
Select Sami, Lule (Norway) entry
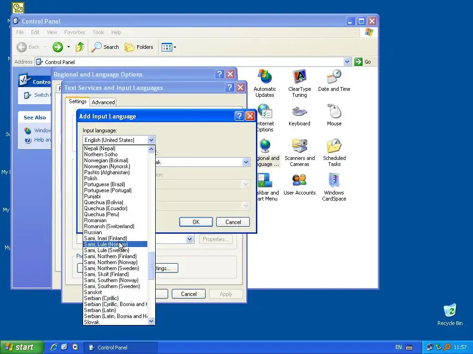click(115, 244)
